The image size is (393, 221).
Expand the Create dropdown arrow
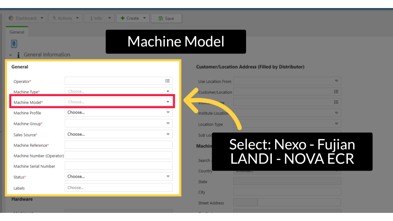point(145,18)
